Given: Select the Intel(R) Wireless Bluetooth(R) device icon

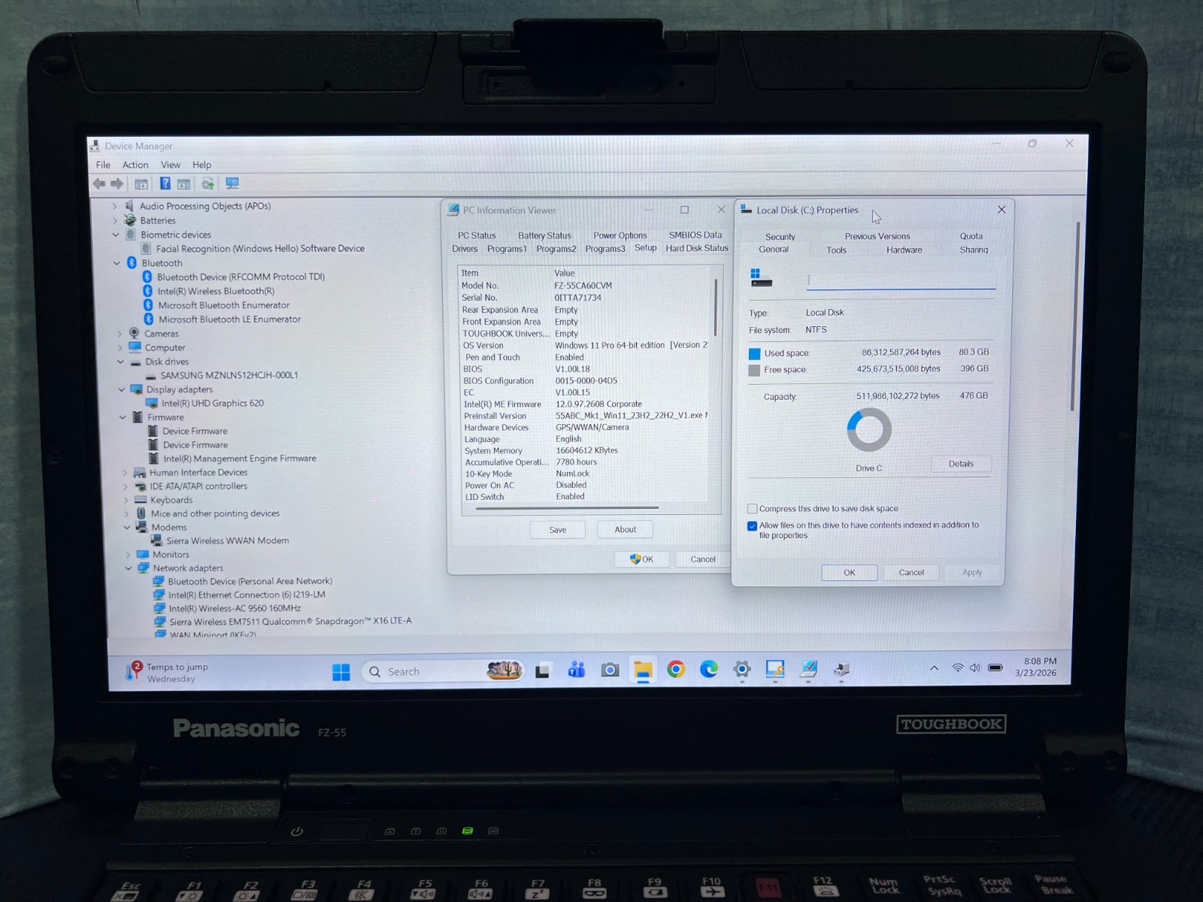Looking at the screenshot, I should click(x=148, y=291).
